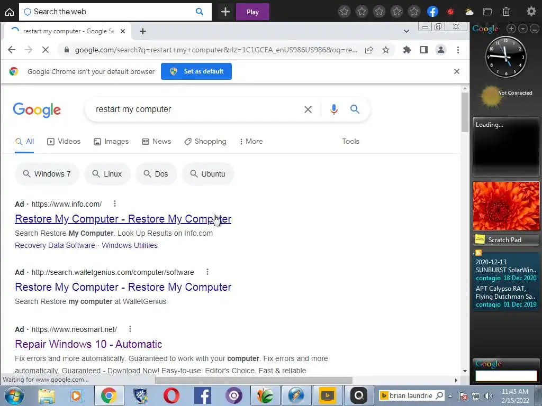Open Opera from the taskbar
The height and width of the screenshot is (406, 542).
171,395
